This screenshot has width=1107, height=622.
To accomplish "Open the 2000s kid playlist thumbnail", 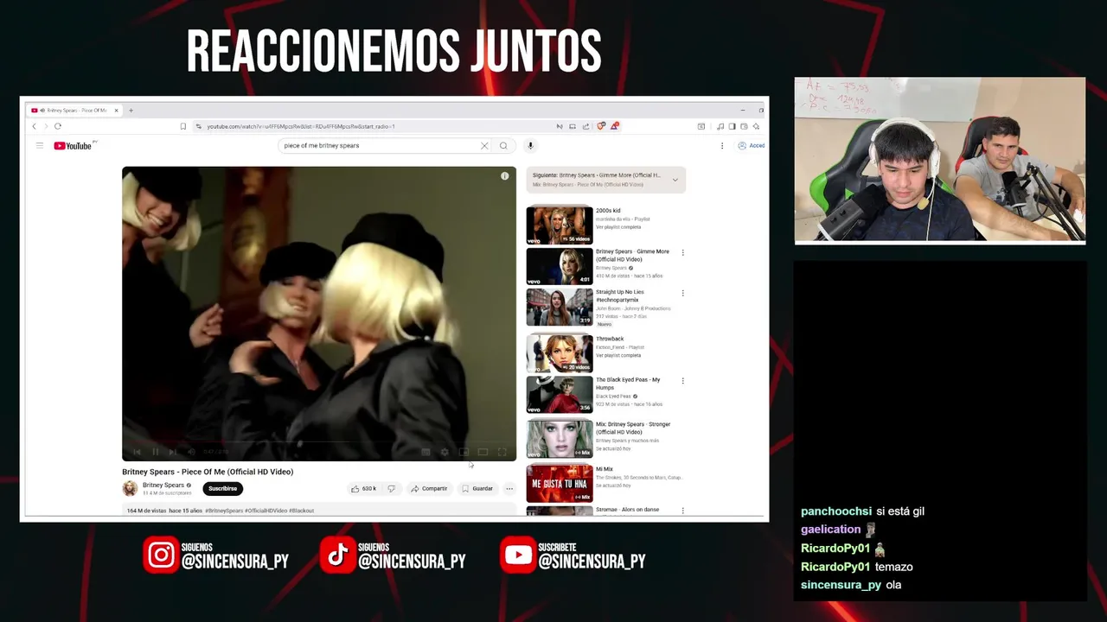I will [x=560, y=225].
